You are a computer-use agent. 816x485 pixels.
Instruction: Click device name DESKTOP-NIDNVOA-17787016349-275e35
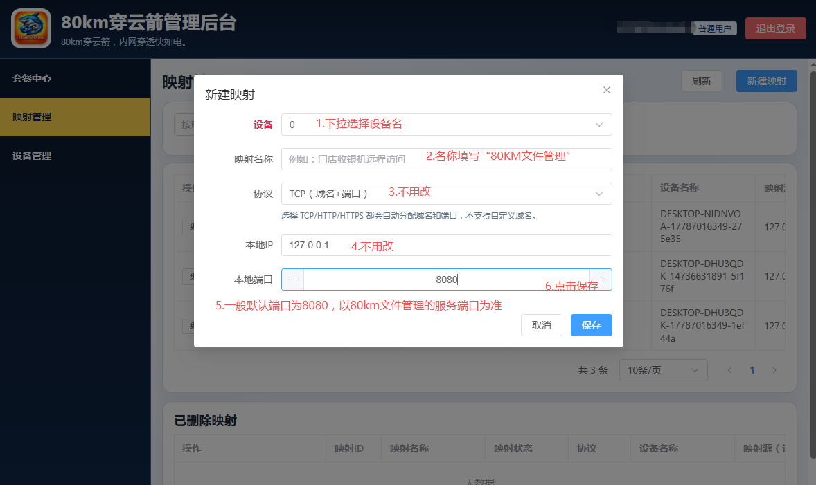click(x=702, y=226)
